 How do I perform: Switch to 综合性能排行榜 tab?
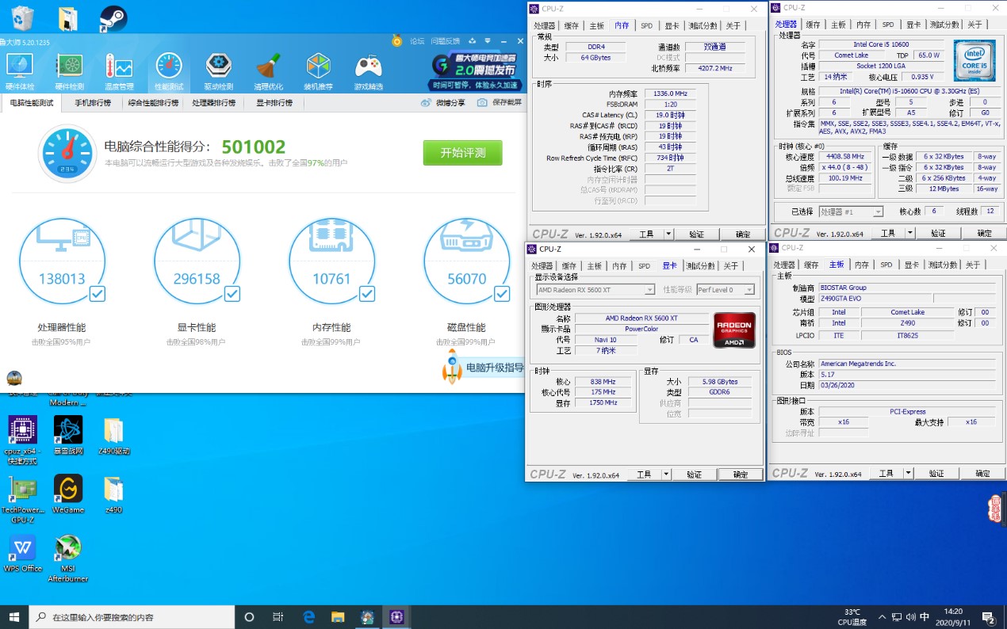pos(153,103)
